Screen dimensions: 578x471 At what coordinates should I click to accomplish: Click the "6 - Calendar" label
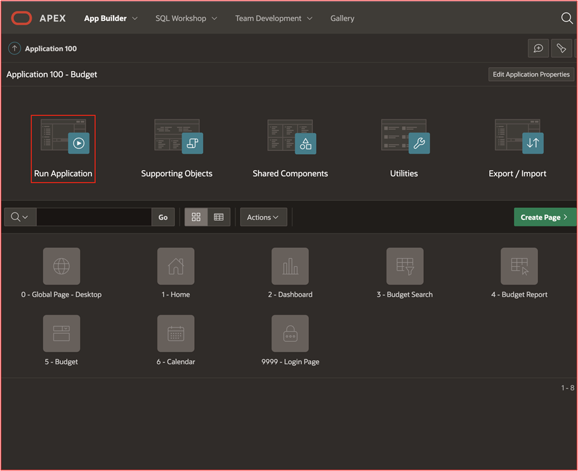(x=176, y=361)
